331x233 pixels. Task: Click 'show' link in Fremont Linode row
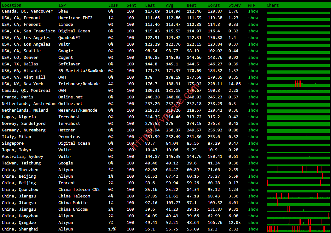tap(253, 25)
